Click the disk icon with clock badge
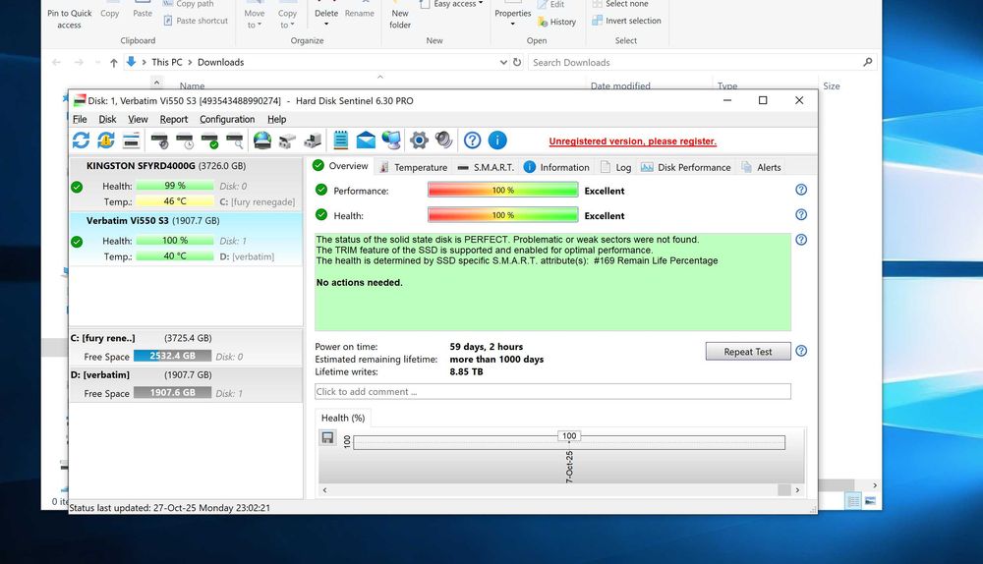Viewport: 983px width, 564px height. 185,141
